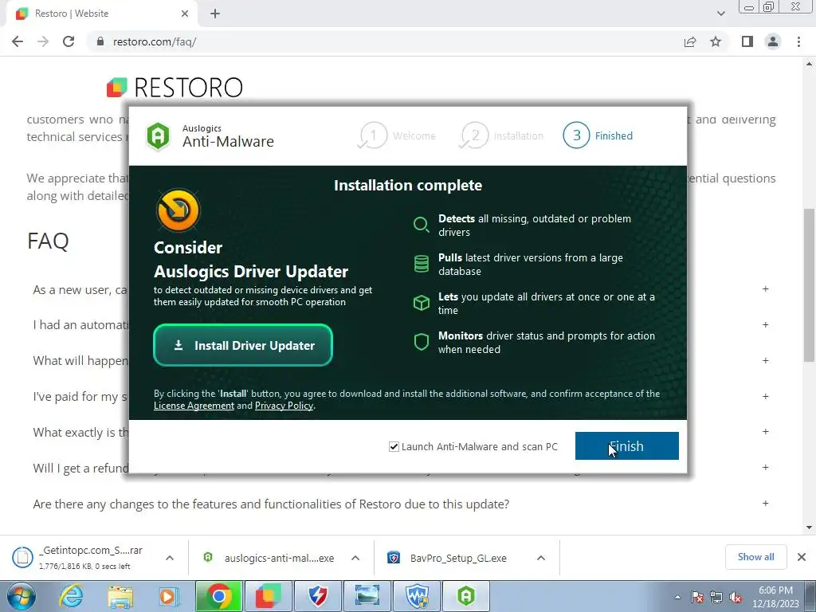Show all downloads
Image resolution: width=816 pixels, height=612 pixels.
pos(755,557)
